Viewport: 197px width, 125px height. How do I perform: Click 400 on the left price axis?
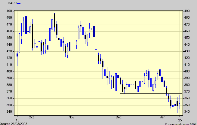[10, 72]
